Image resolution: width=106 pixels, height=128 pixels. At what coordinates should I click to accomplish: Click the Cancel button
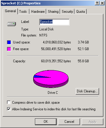pos(69,122)
